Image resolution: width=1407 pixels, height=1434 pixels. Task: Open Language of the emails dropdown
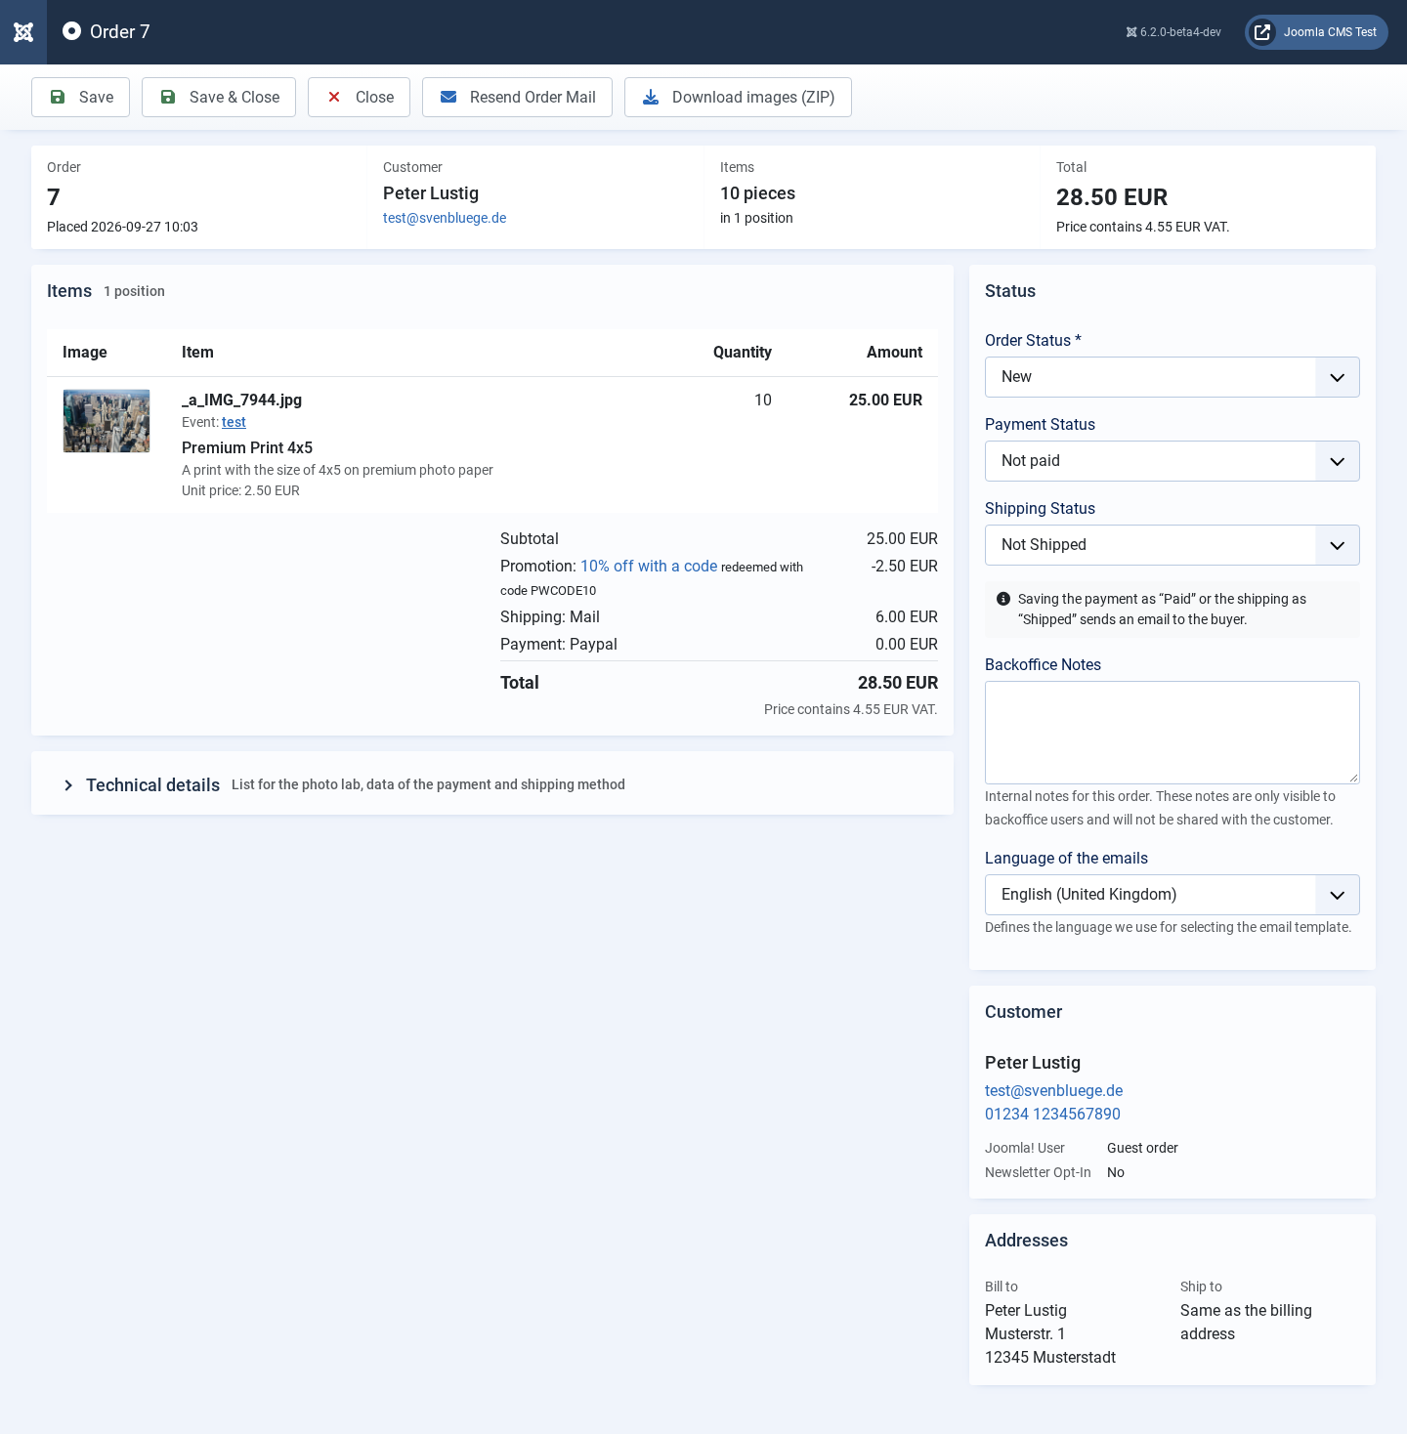(x=1172, y=895)
